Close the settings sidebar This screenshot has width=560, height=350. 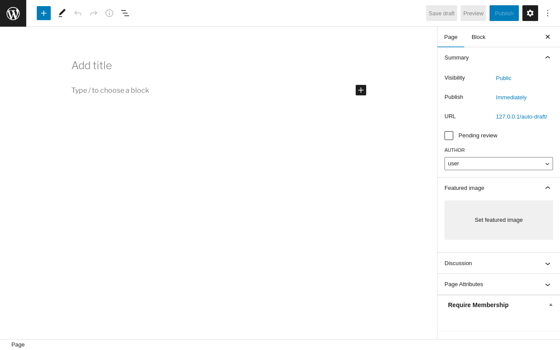click(548, 37)
